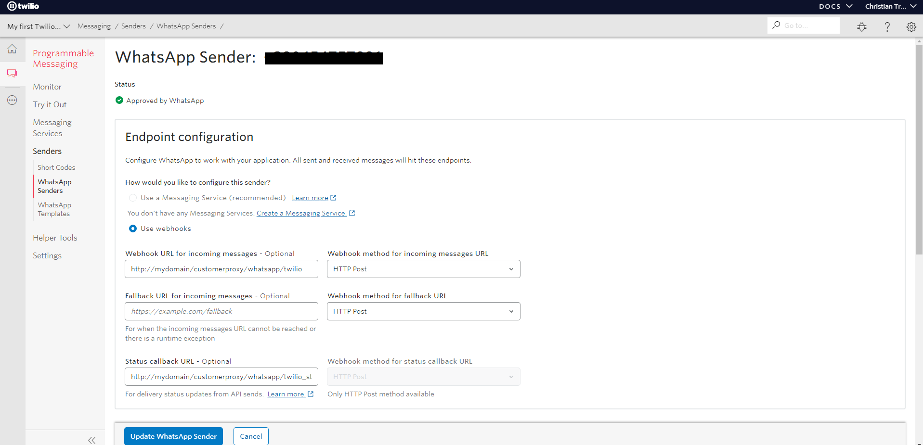Viewport: 923px width, 445px height.
Task: Click 'Only HTTP Post method available' note
Action: (x=381, y=394)
